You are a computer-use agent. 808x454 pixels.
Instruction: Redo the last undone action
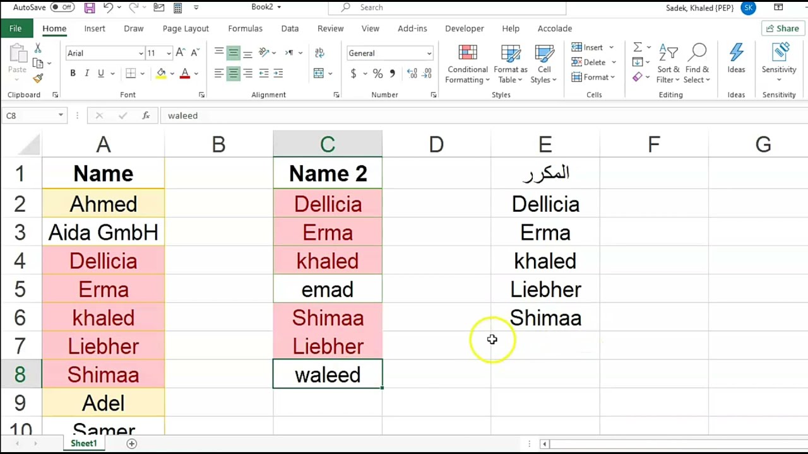point(134,8)
